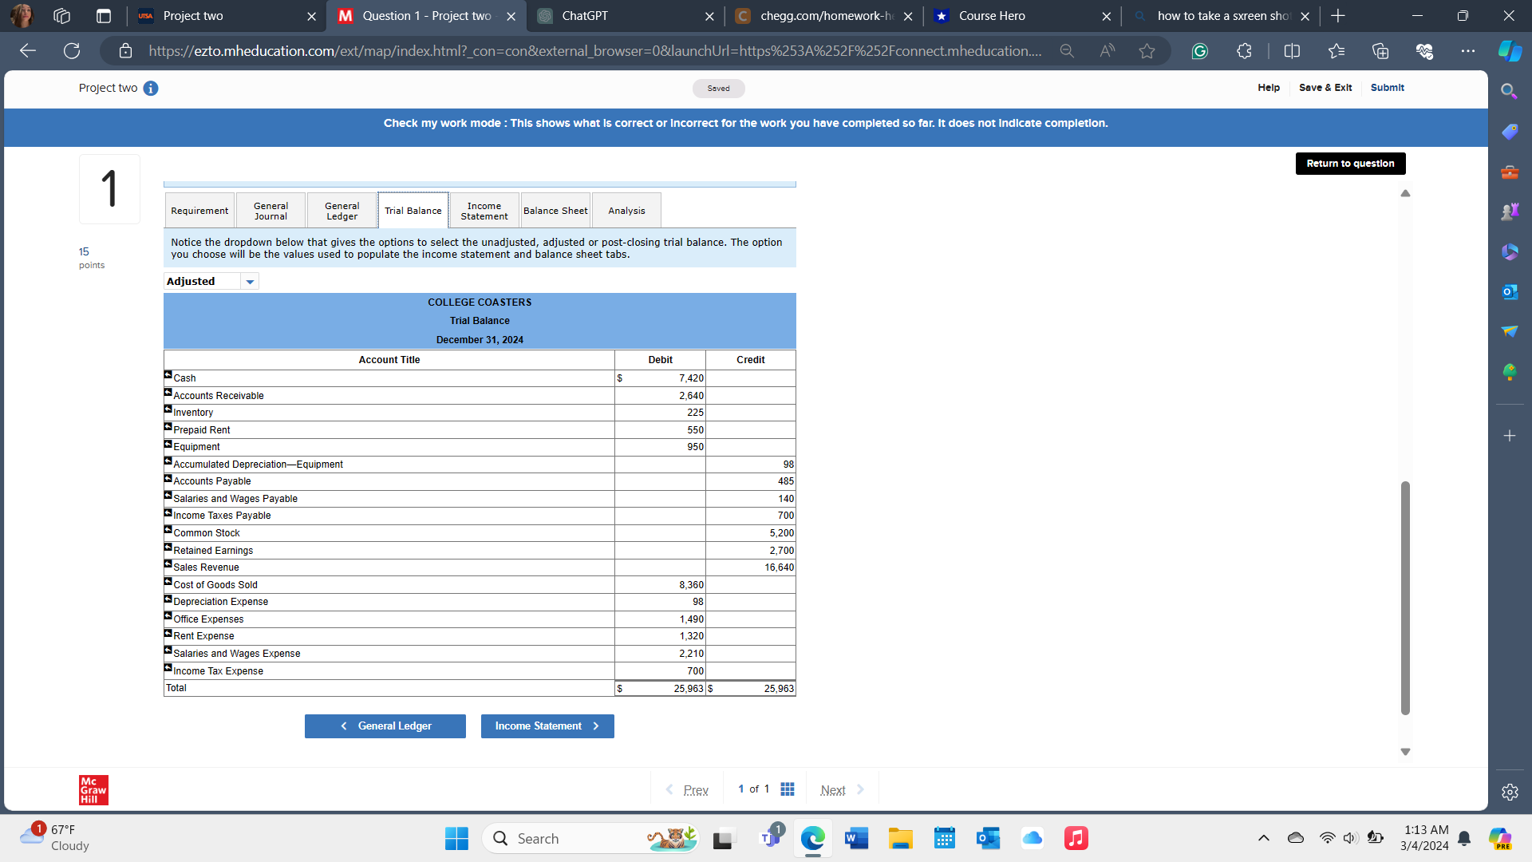The height and width of the screenshot is (862, 1532).
Task: Expand the Cash account row arrow
Action: click(168, 374)
